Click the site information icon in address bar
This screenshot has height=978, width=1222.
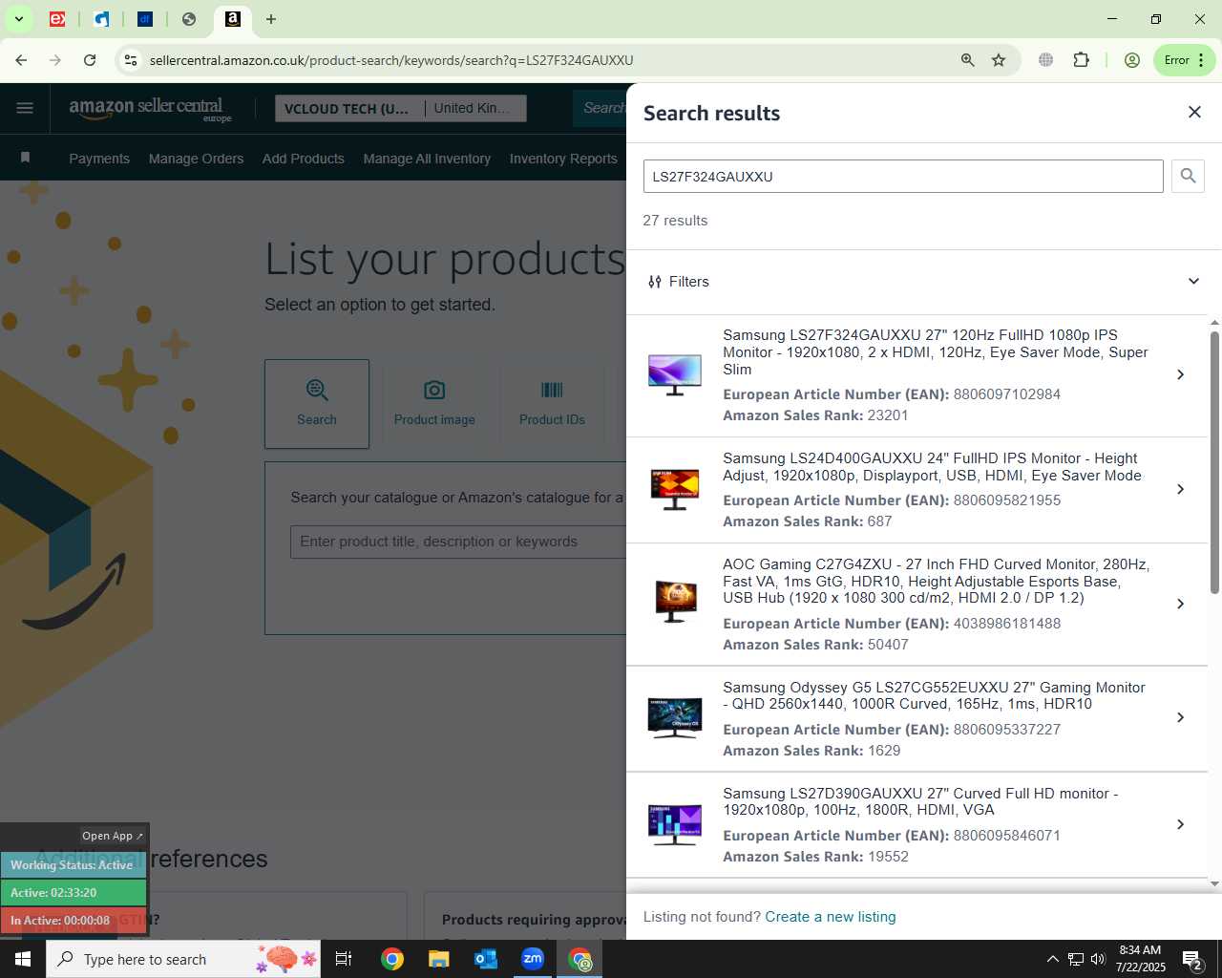pyautogui.click(x=131, y=60)
